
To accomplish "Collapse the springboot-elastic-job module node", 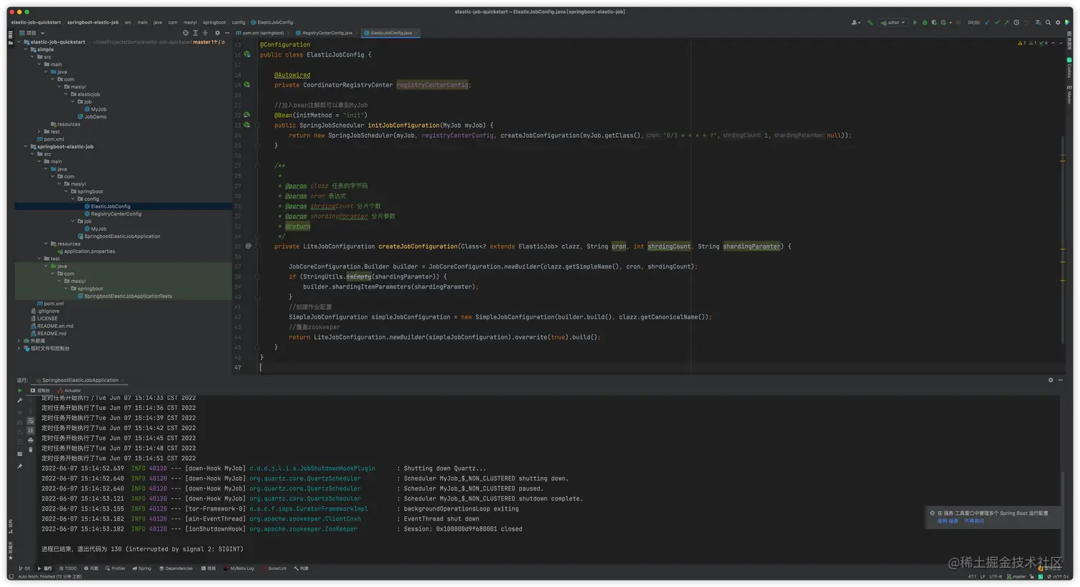I will click(26, 146).
